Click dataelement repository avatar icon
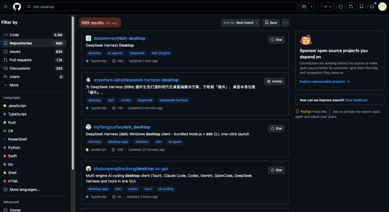Image resolution: width=389 pixels, height=212 pixels. [89, 38]
